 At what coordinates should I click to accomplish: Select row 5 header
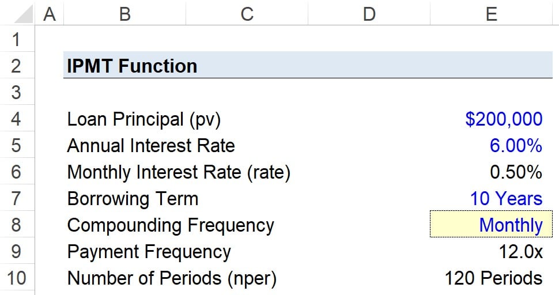point(16,145)
